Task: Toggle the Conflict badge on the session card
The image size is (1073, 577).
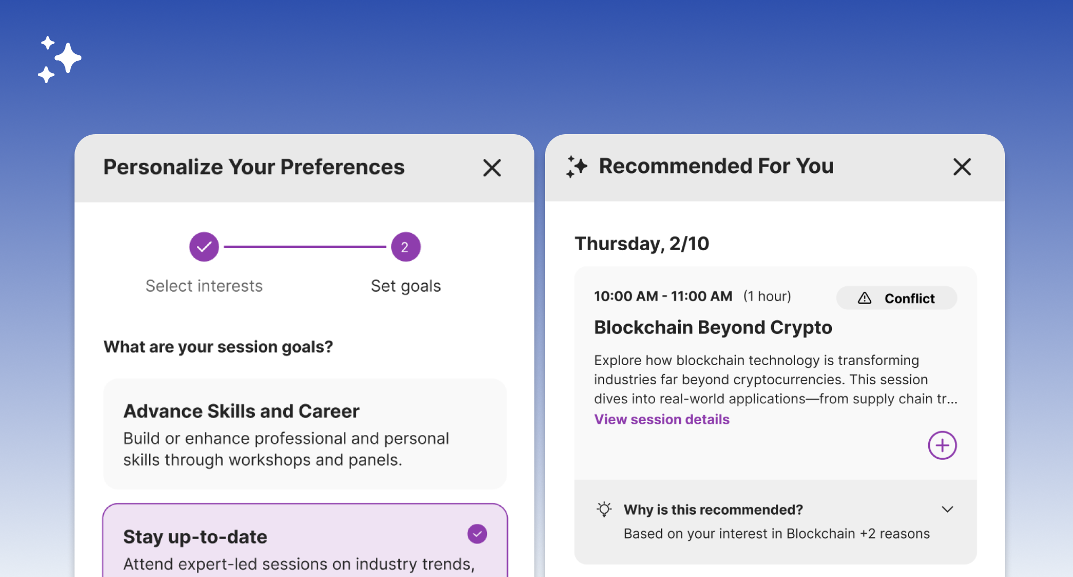Action: (x=896, y=298)
